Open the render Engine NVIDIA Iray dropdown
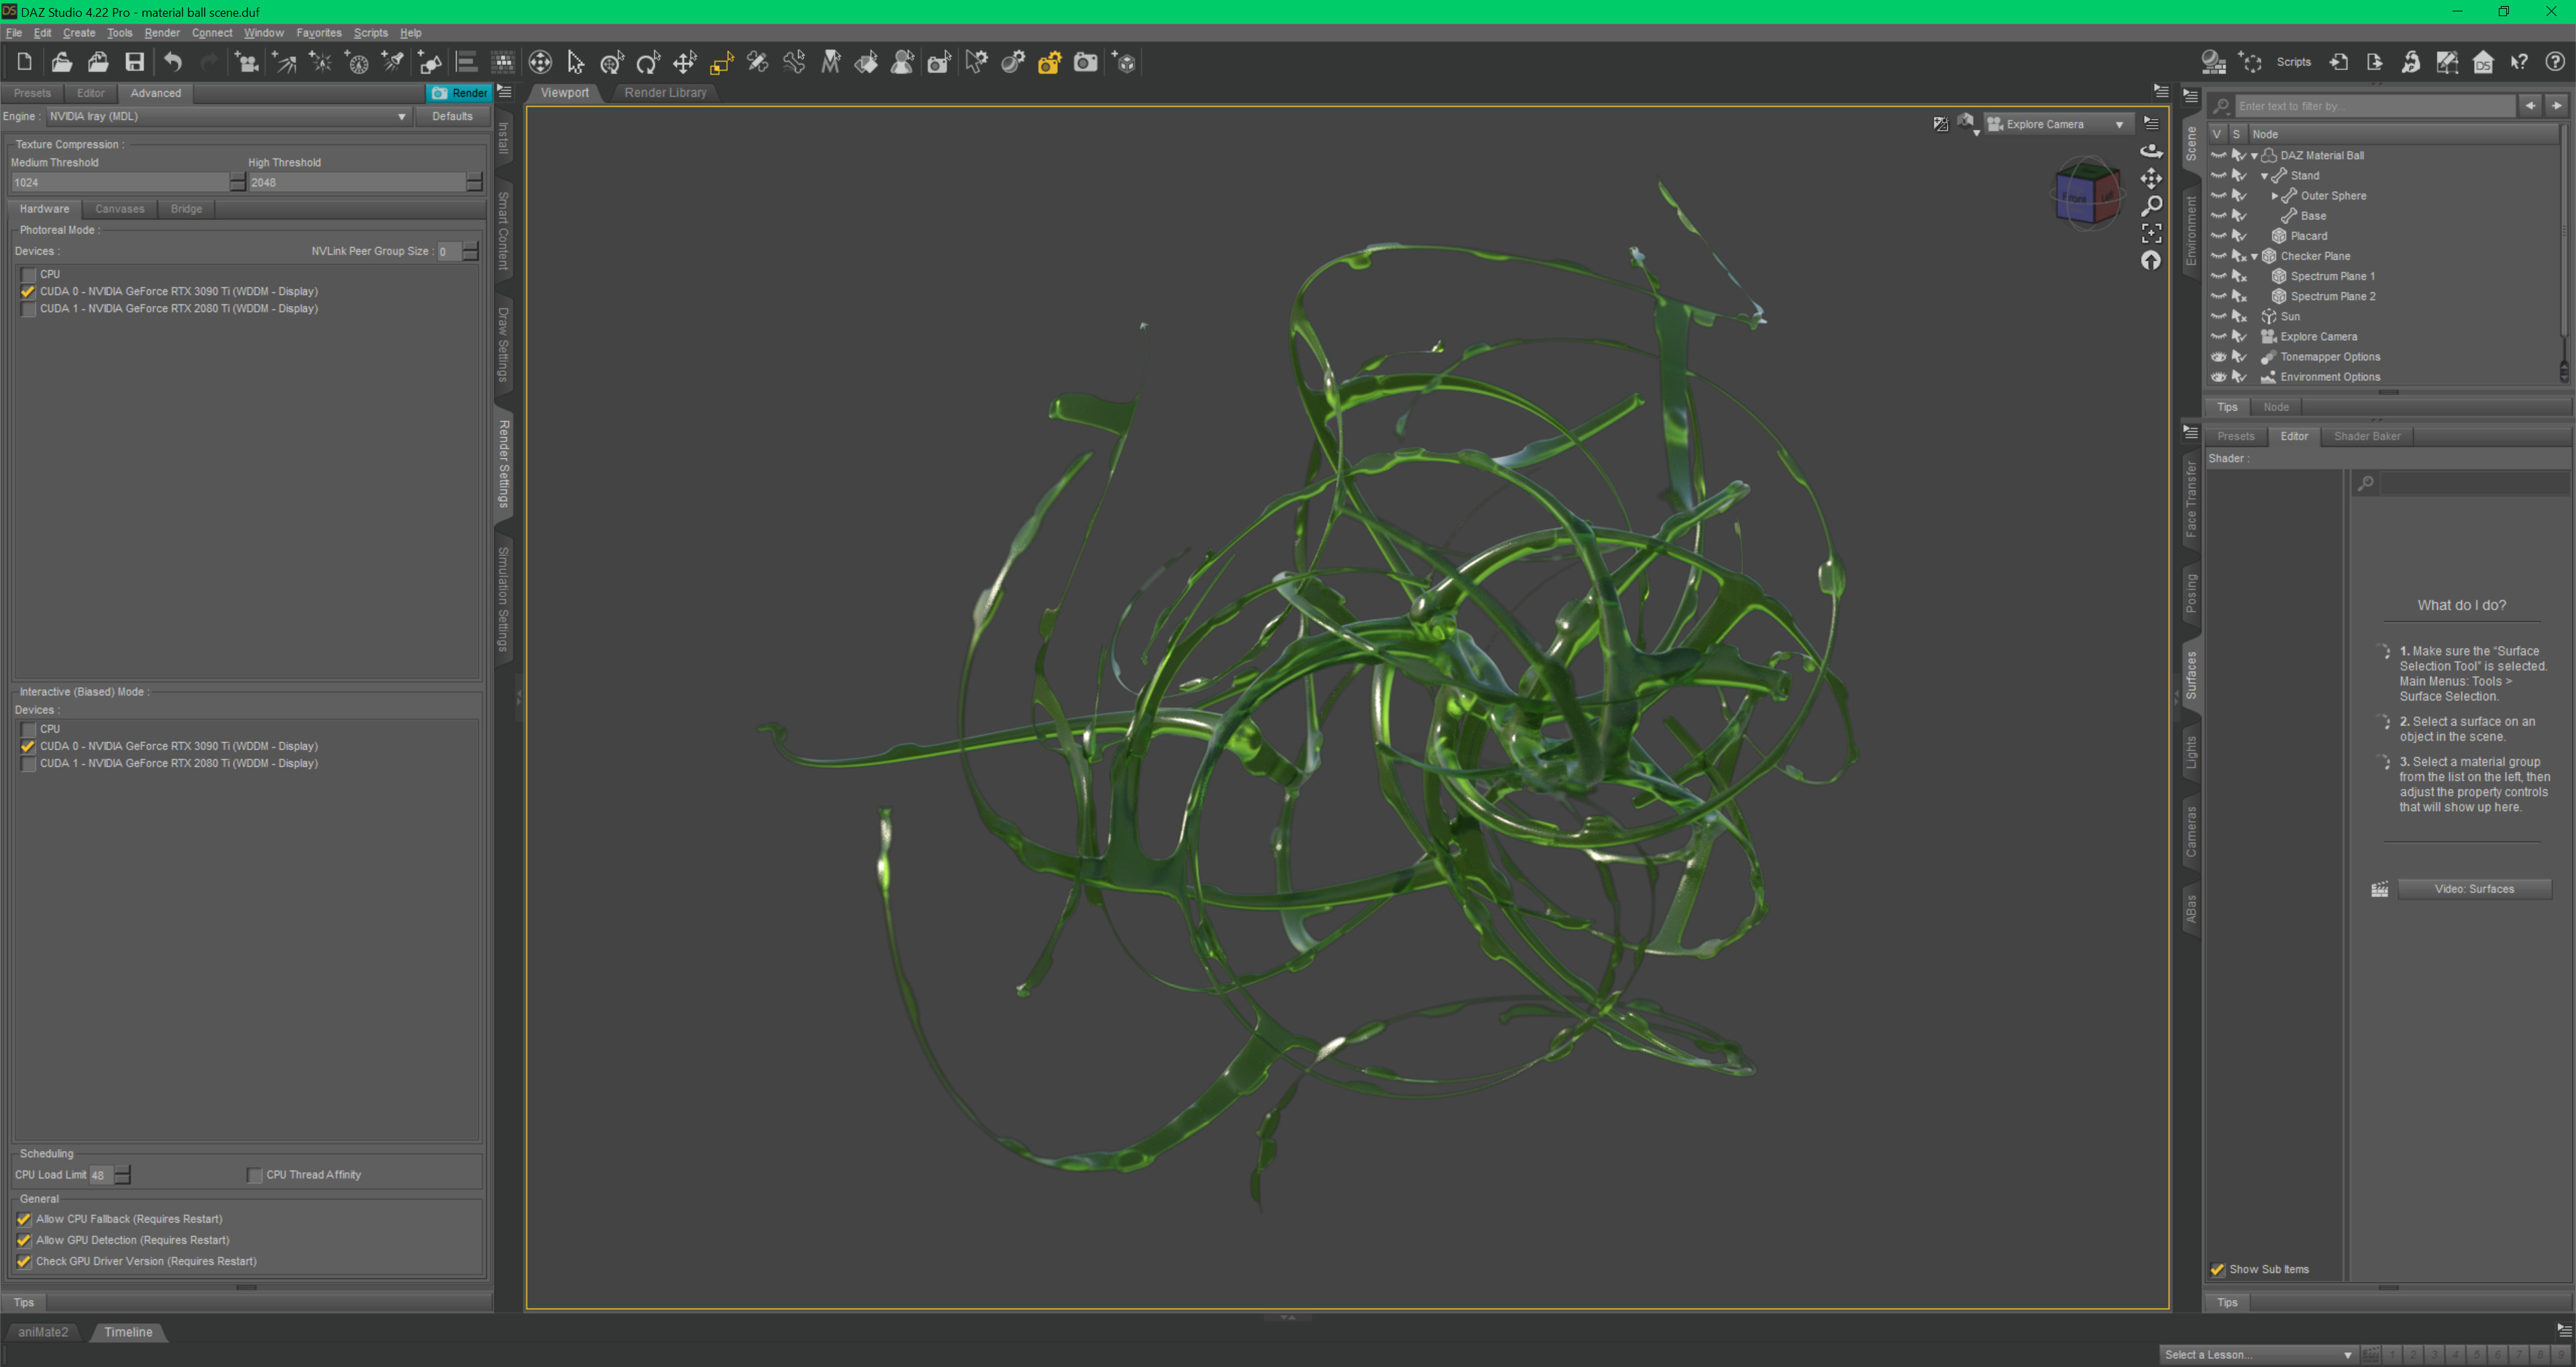The image size is (2576, 1367). pos(228,117)
